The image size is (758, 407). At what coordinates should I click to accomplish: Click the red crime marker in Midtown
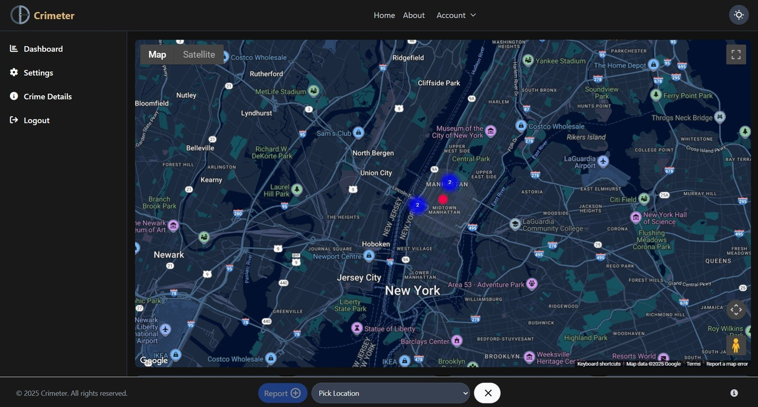443,199
